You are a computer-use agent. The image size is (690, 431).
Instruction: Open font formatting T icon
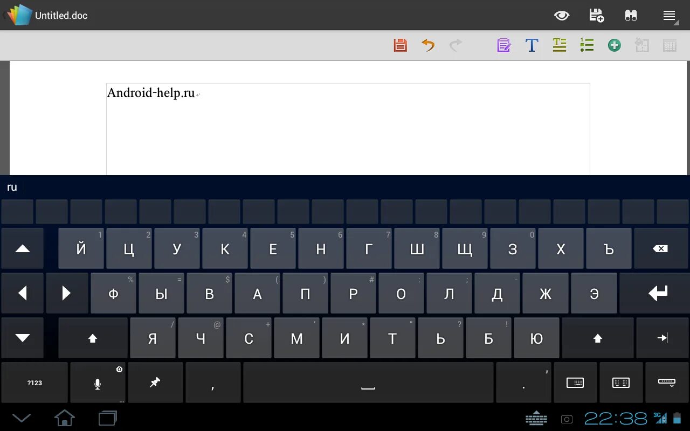coord(532,45)
